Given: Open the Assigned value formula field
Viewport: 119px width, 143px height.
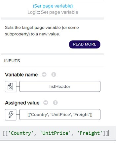Looking at the screenshot, I should [x=60, y=115].
